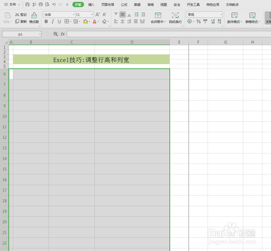Open the 文档助手 tab

pyautogui.click(x=232, y=5)
